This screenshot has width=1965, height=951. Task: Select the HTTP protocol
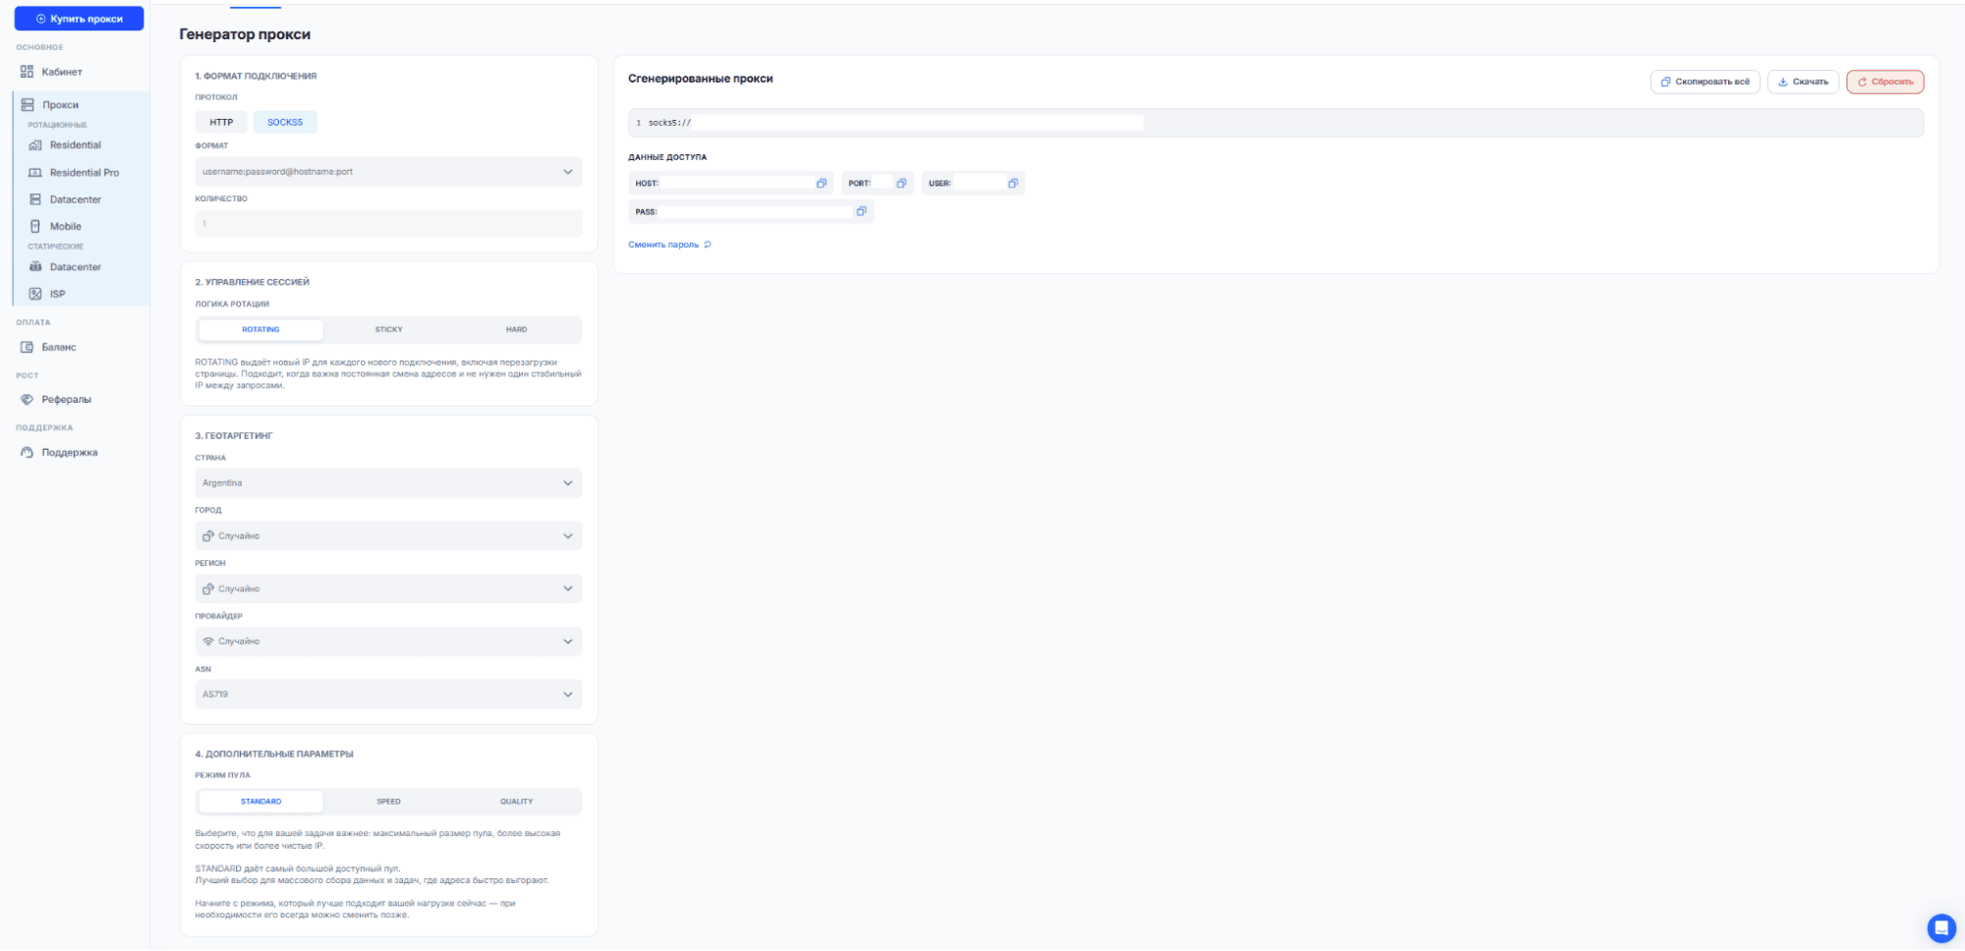[x=221, y=123]
